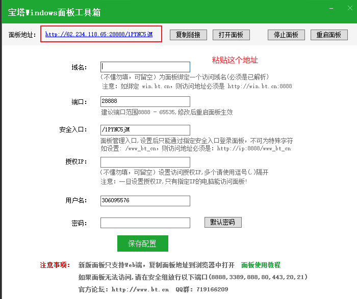The image size is (357, 299).
Task: Minimize the 宝塔 toolbox window
Action: pyautogui.click(x=331, y=9)
